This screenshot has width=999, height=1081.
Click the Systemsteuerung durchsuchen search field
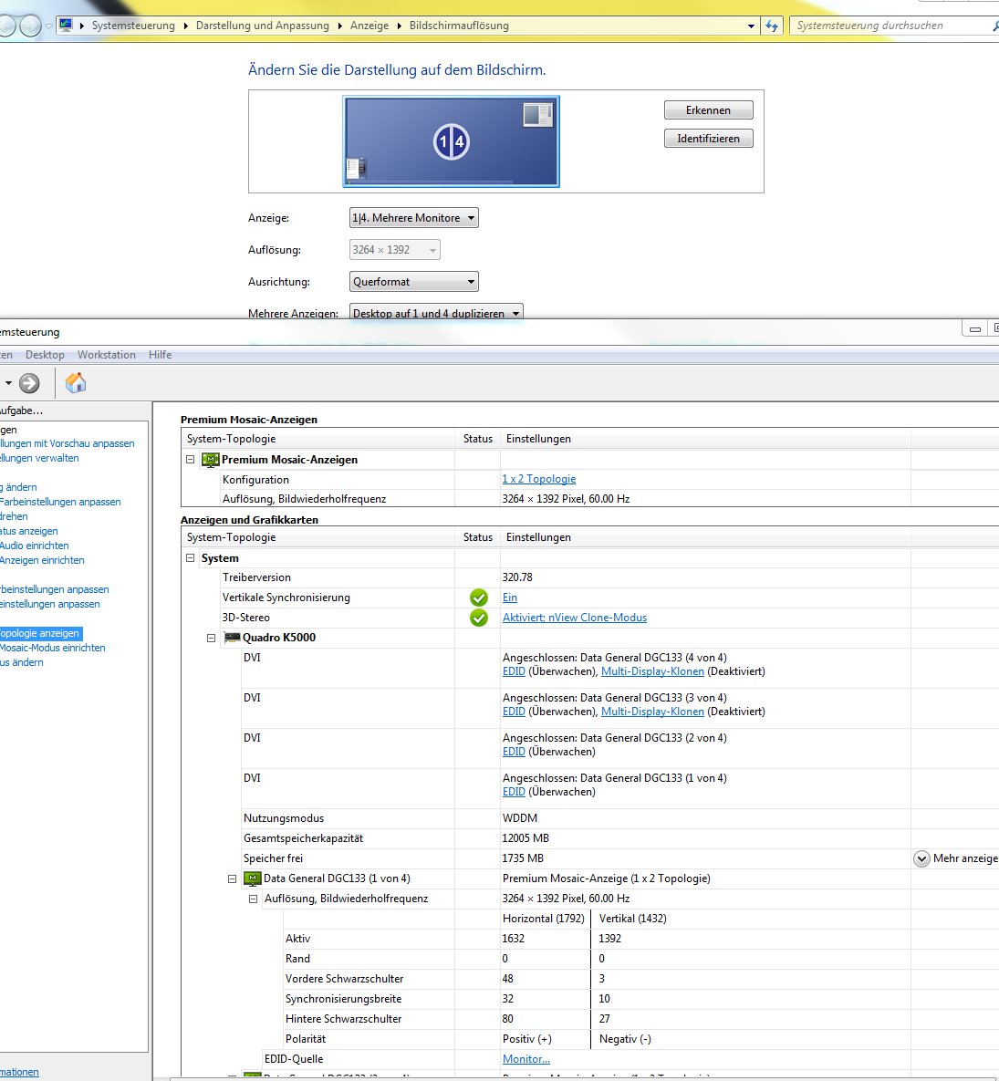pyautogui.click(x=893, y=26)
